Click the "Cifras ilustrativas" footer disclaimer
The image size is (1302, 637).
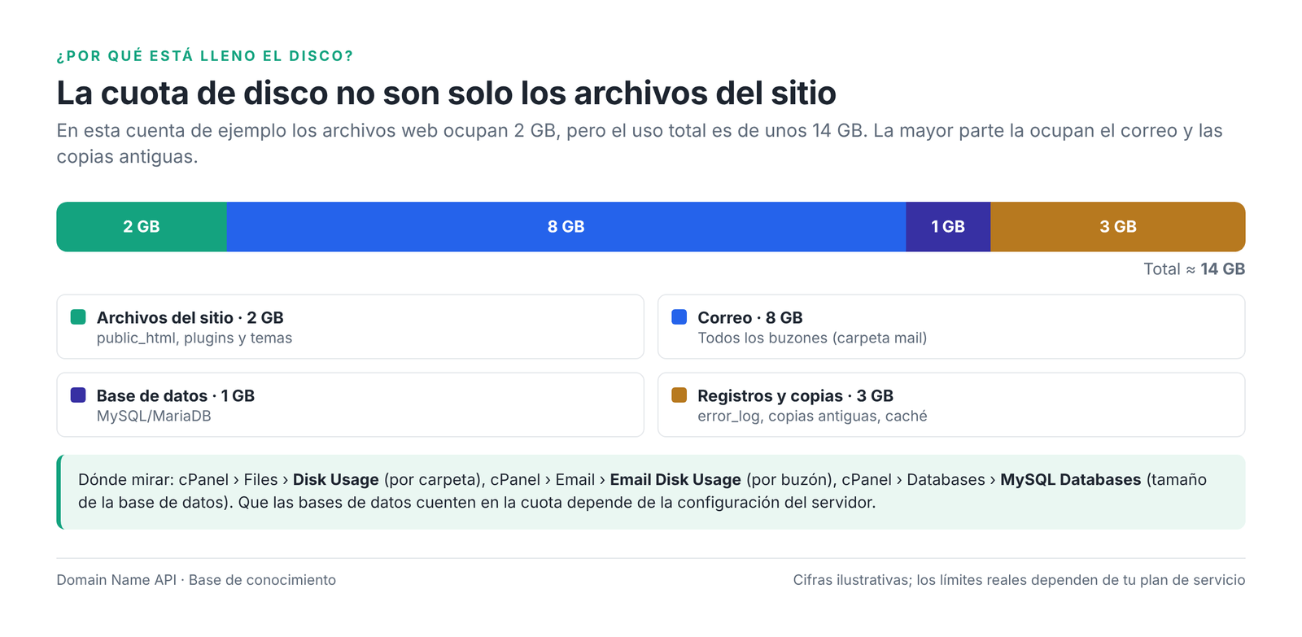(x=1019, y=580)
